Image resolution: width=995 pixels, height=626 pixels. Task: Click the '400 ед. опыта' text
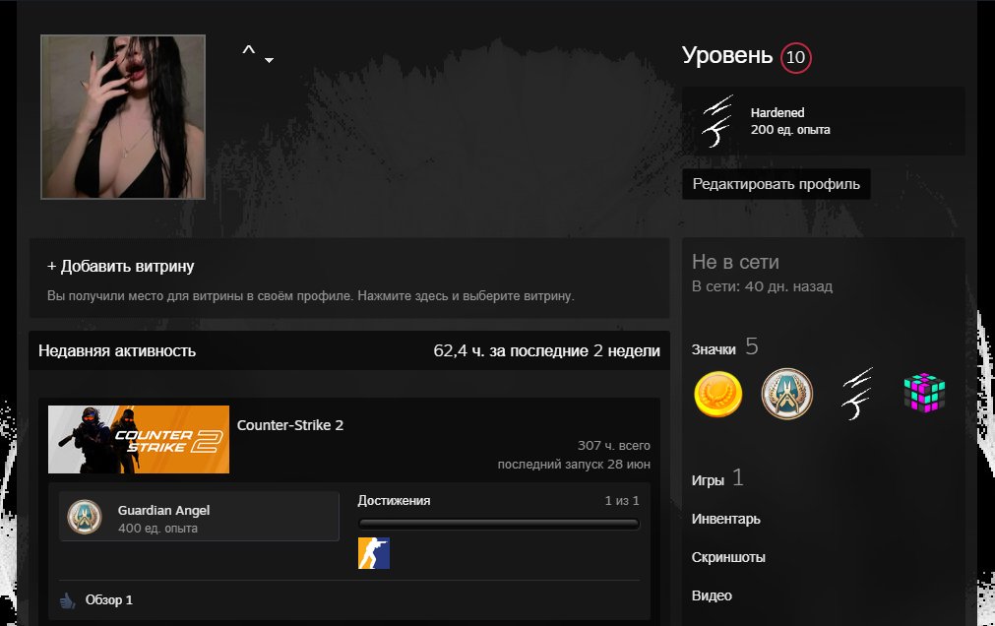click(157, 529)
